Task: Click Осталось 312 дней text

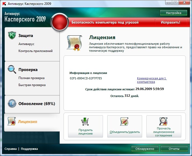Action: 125,96
